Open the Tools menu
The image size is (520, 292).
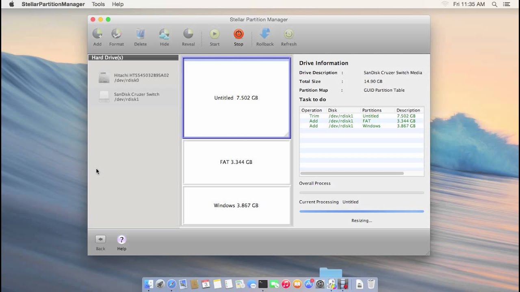[x=98, y=4]
